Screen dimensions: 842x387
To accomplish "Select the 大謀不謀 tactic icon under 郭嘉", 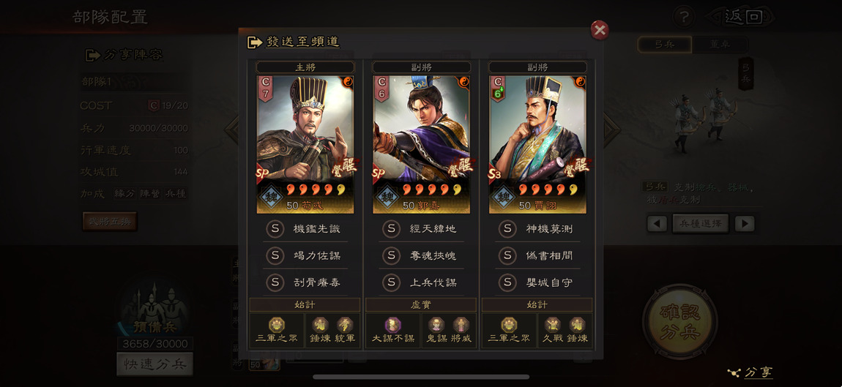I will [392, 325].
